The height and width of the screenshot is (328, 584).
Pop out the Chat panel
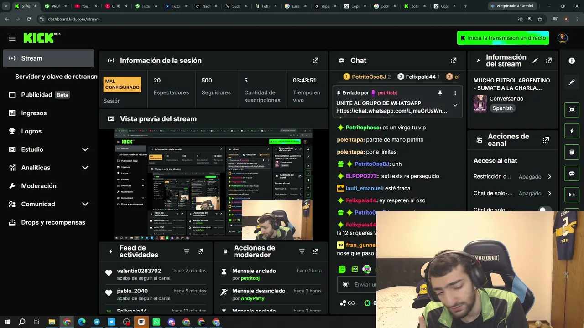click(x=454, y=61)
